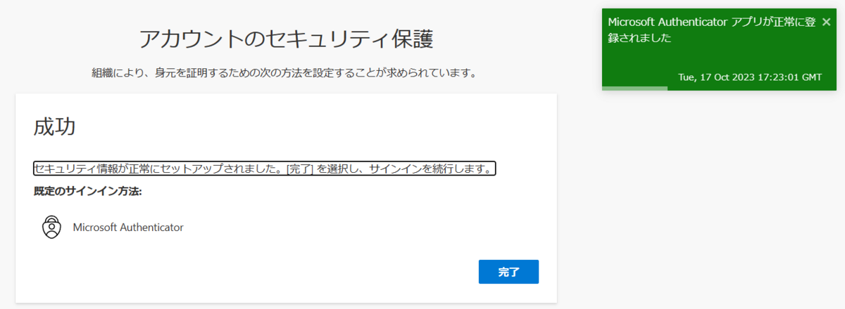This screenshot has height=309, width=845.
Task: Click the blue 完了 button
Action: (508, 272)
